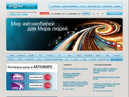129x97 pixels.
Task: Select Renault brand tab
Action: pyautogui.click(x=11, y=59)
